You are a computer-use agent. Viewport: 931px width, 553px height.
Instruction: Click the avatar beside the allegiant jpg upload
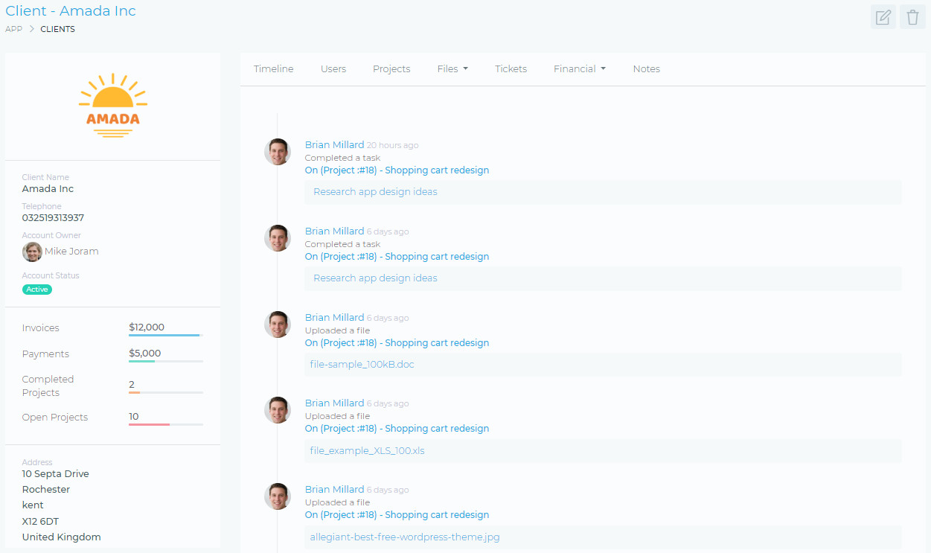(x=278, y=496)
